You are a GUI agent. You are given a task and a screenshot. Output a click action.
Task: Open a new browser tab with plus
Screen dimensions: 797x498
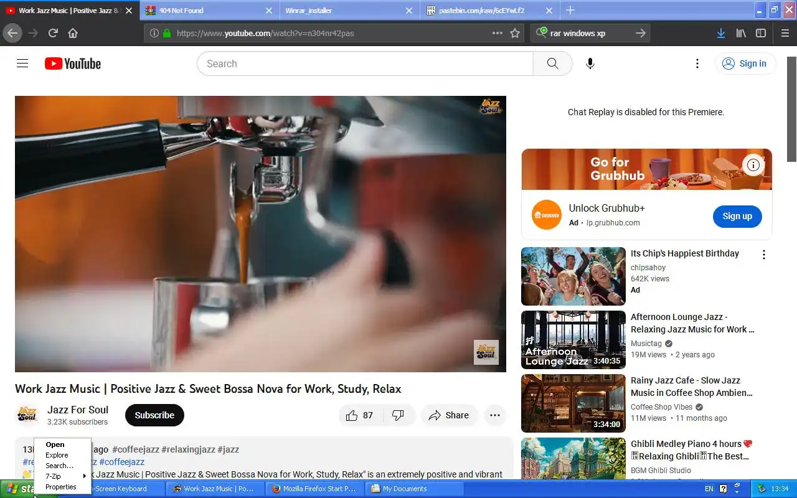click(x=570, y=10)
